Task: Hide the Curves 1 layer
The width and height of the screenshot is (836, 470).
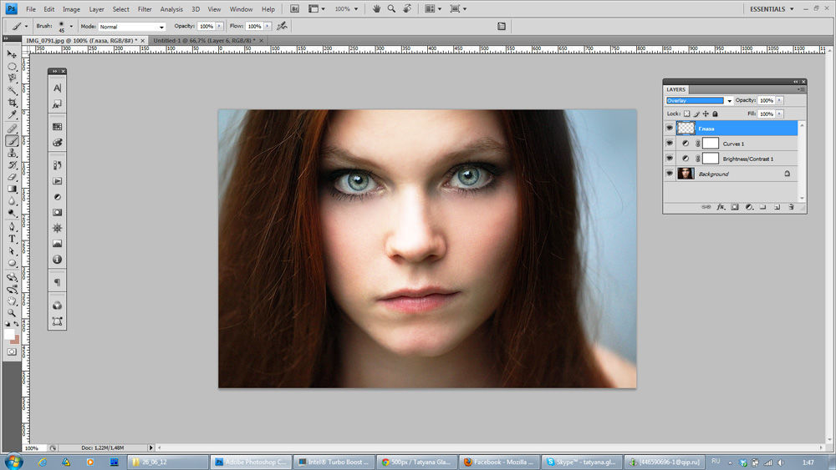Action: pyautogui.click(x=670, y=144)
